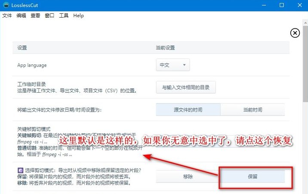Maximize the LosslessCut window
The image size is (308, 194).
coord(282,5)
